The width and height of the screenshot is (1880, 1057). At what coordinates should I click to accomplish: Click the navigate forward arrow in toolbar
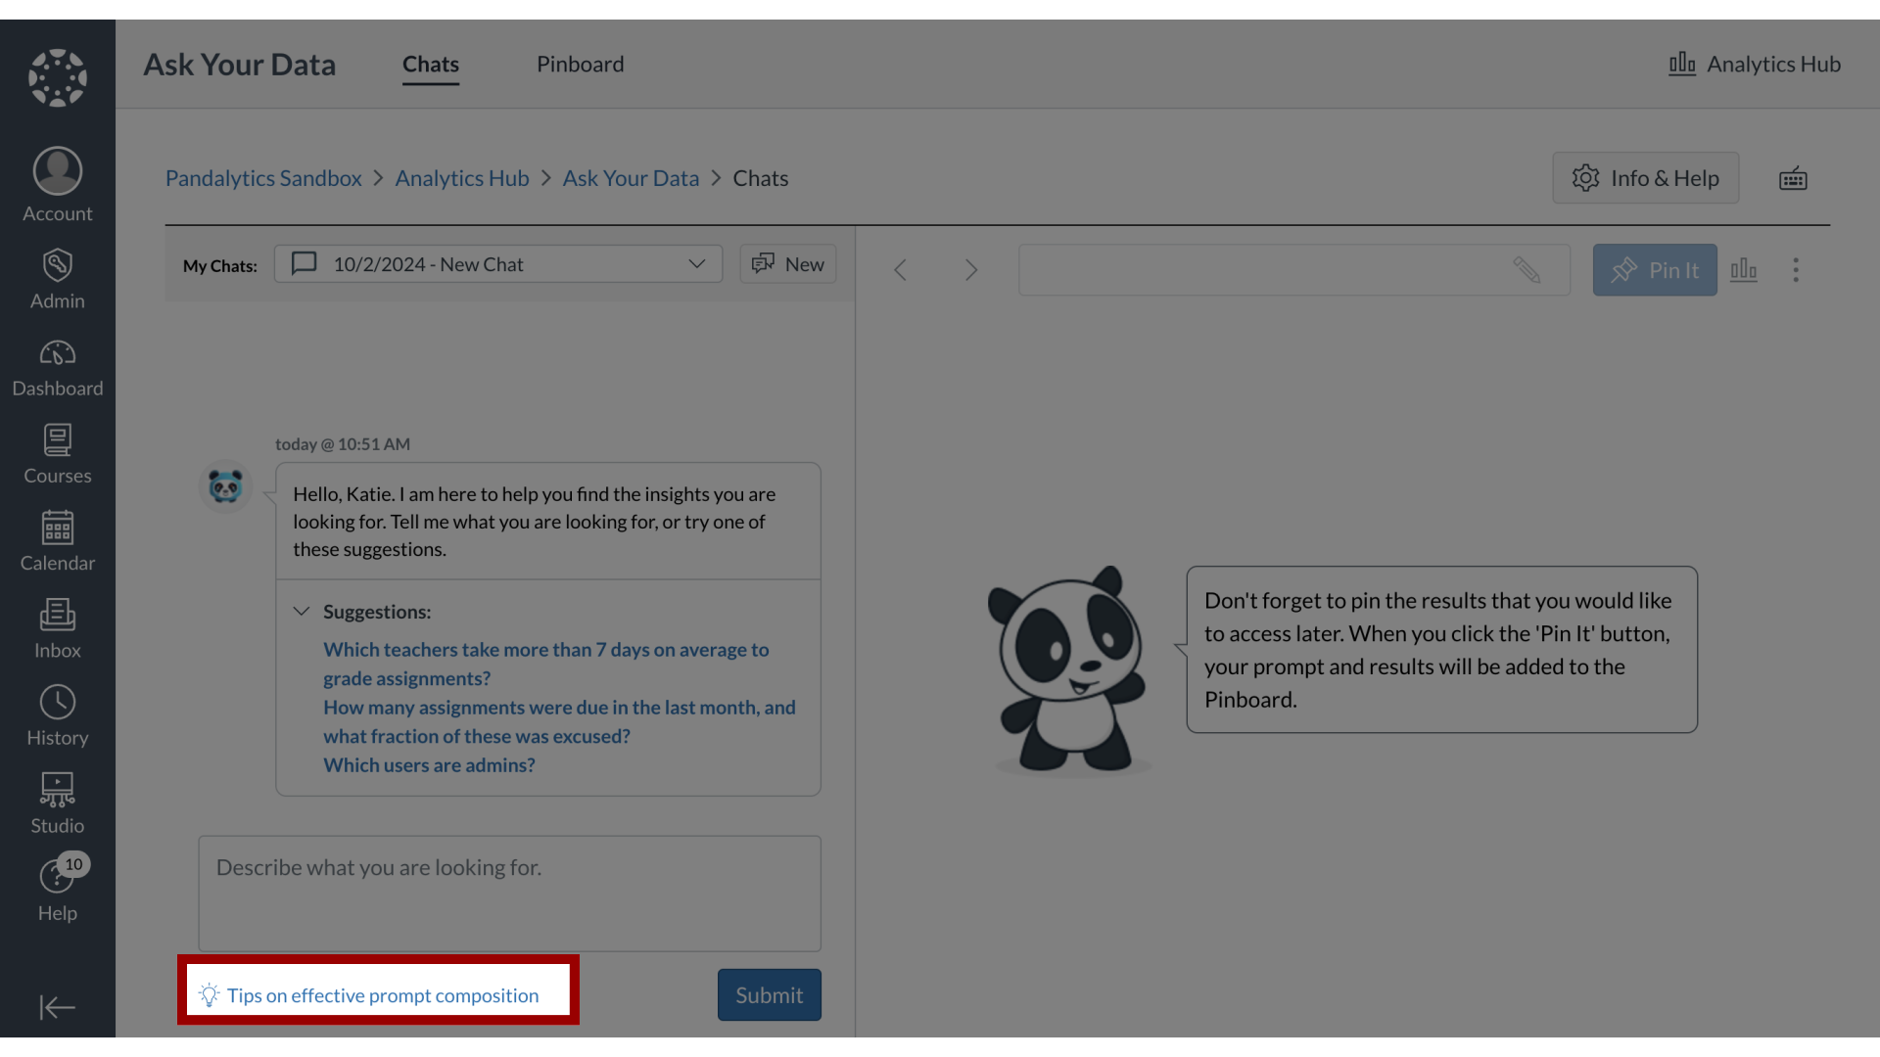971,270
